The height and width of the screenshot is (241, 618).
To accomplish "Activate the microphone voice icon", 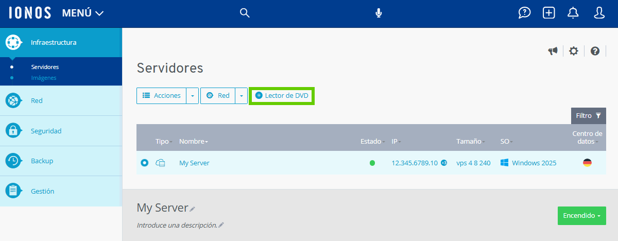I will [379, 13].
